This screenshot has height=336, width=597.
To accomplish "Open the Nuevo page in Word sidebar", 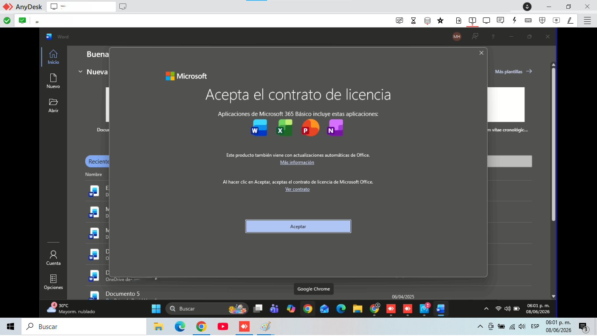I will click(x=53, y=81).
